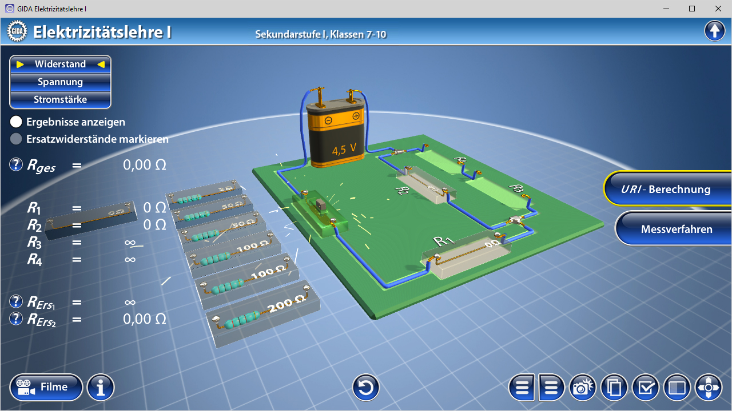The height and width of the screenshot is (411, 732).
Task: Open help icon next to Rges
Action: click(x=16, y=165)
